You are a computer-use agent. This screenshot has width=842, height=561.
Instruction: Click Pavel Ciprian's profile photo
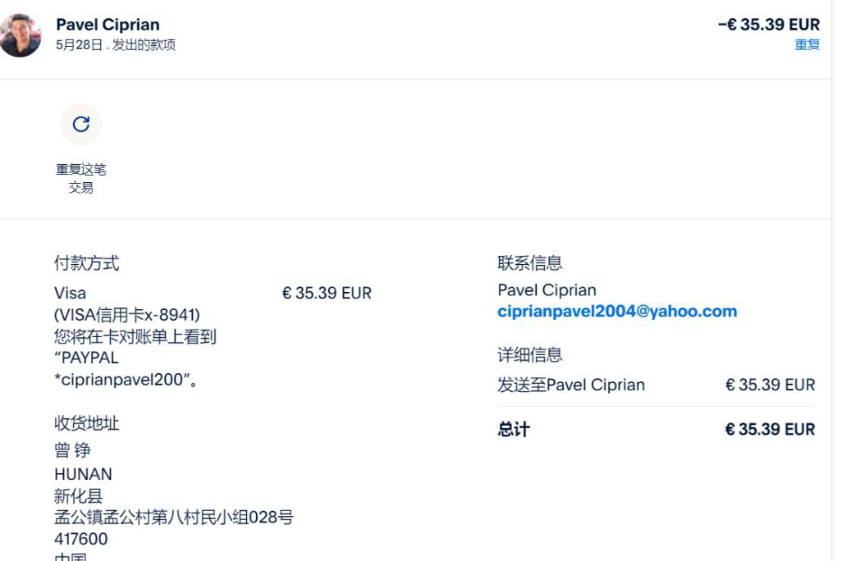click(x=21, y=35)
